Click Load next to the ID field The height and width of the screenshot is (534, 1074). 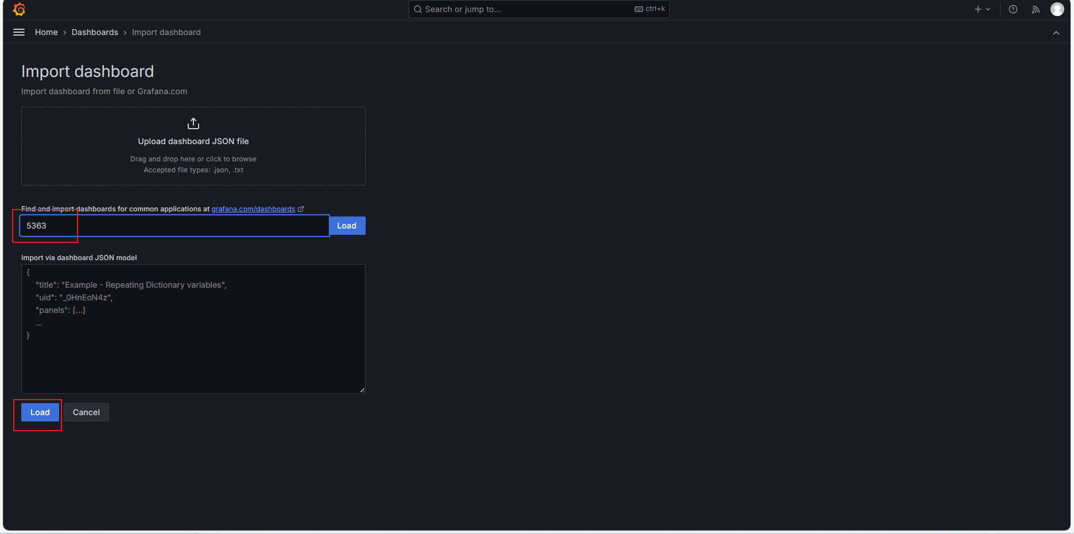pos(347,226)
